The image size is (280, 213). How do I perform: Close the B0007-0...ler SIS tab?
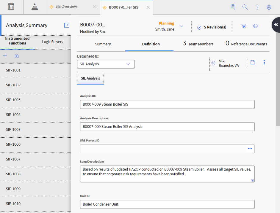pos(148,7)
